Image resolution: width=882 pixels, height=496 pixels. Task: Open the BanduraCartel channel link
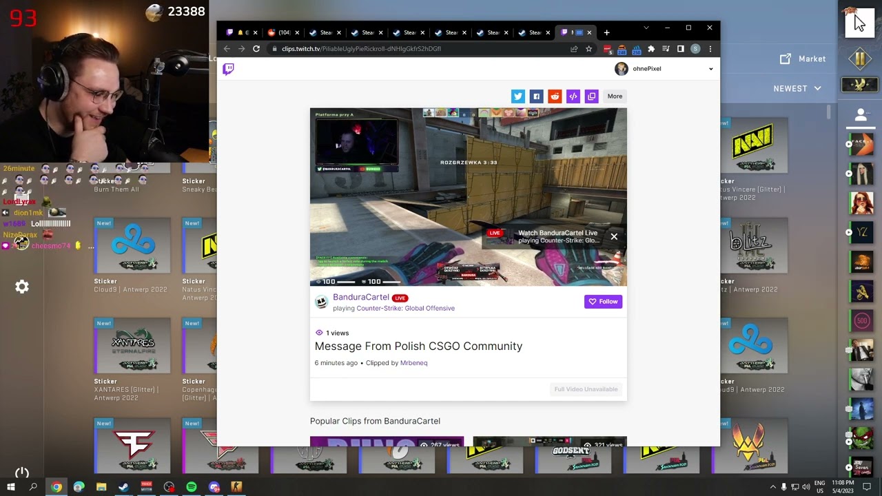[361, 297]
